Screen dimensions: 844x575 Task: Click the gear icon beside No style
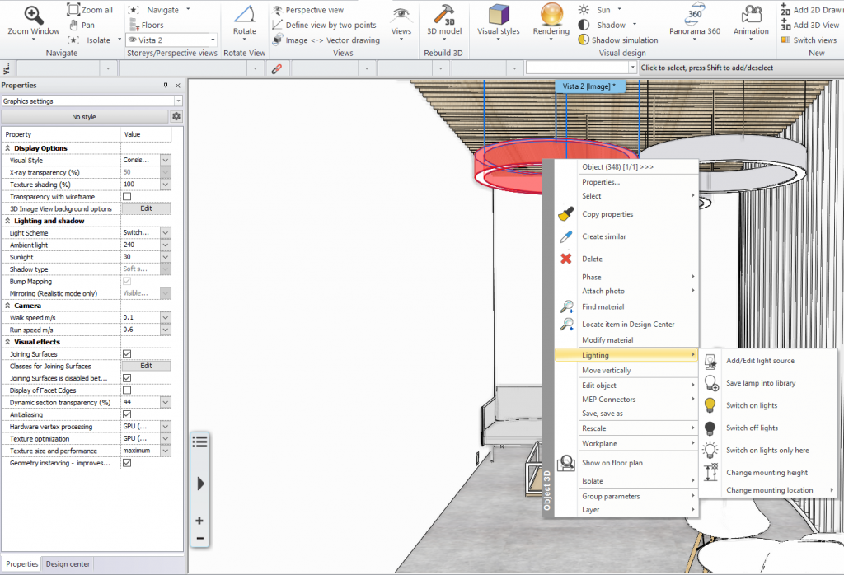tap(176, 116)
